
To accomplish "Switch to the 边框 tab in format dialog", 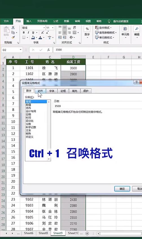I will [x=63, y=91].
